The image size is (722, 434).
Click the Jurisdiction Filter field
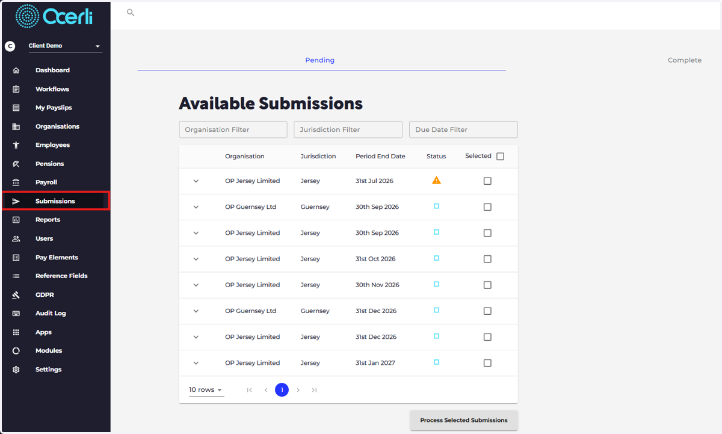(x=348, y=129)
